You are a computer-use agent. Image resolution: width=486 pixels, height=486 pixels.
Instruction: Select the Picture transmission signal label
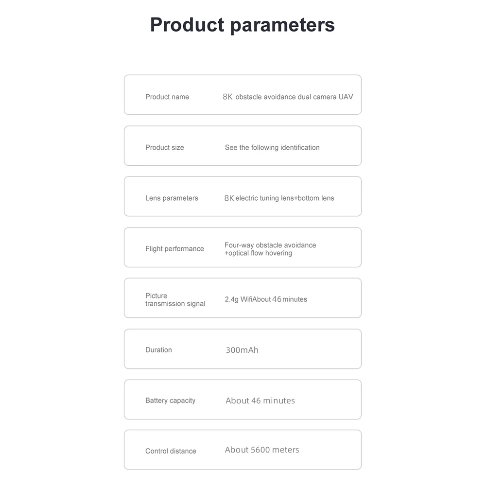(175, 300)
